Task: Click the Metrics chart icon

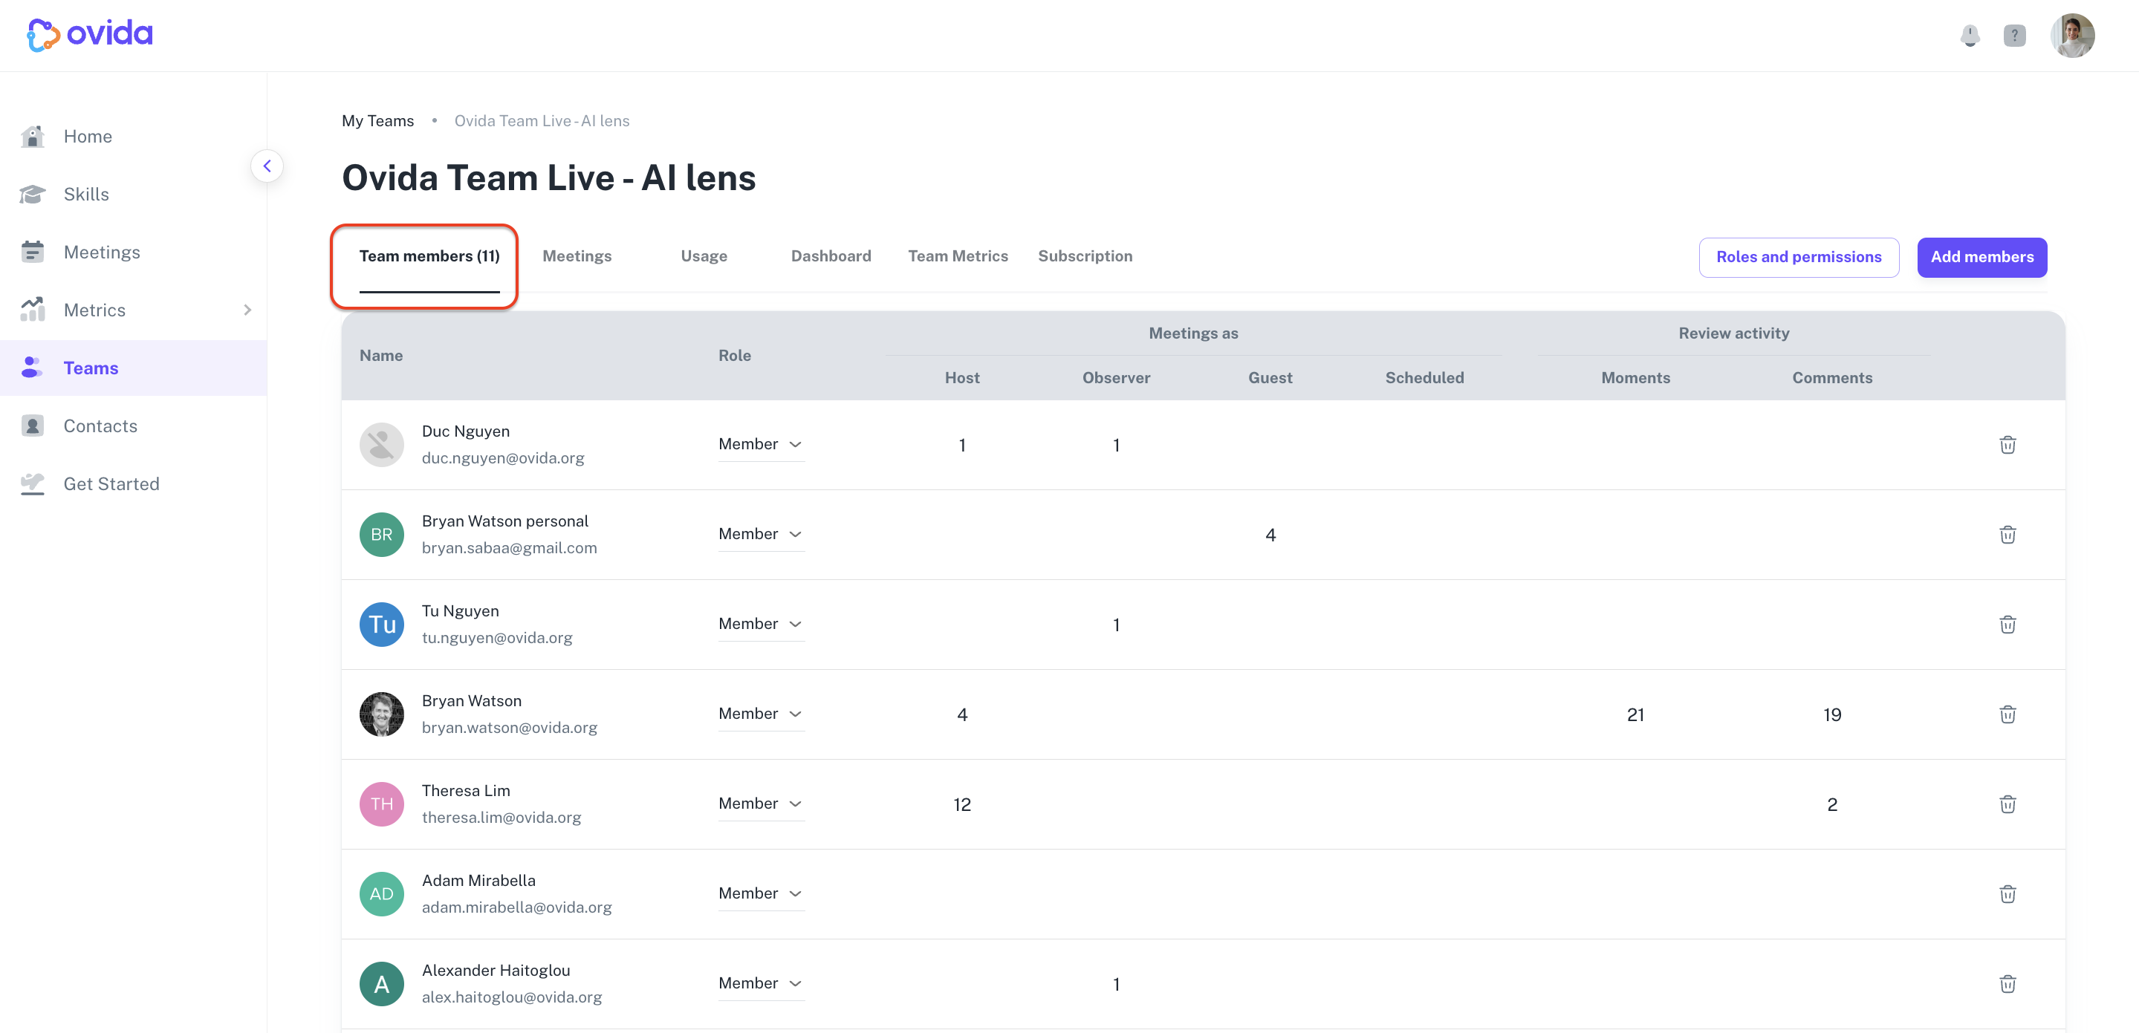Action: tap(33, 310)
